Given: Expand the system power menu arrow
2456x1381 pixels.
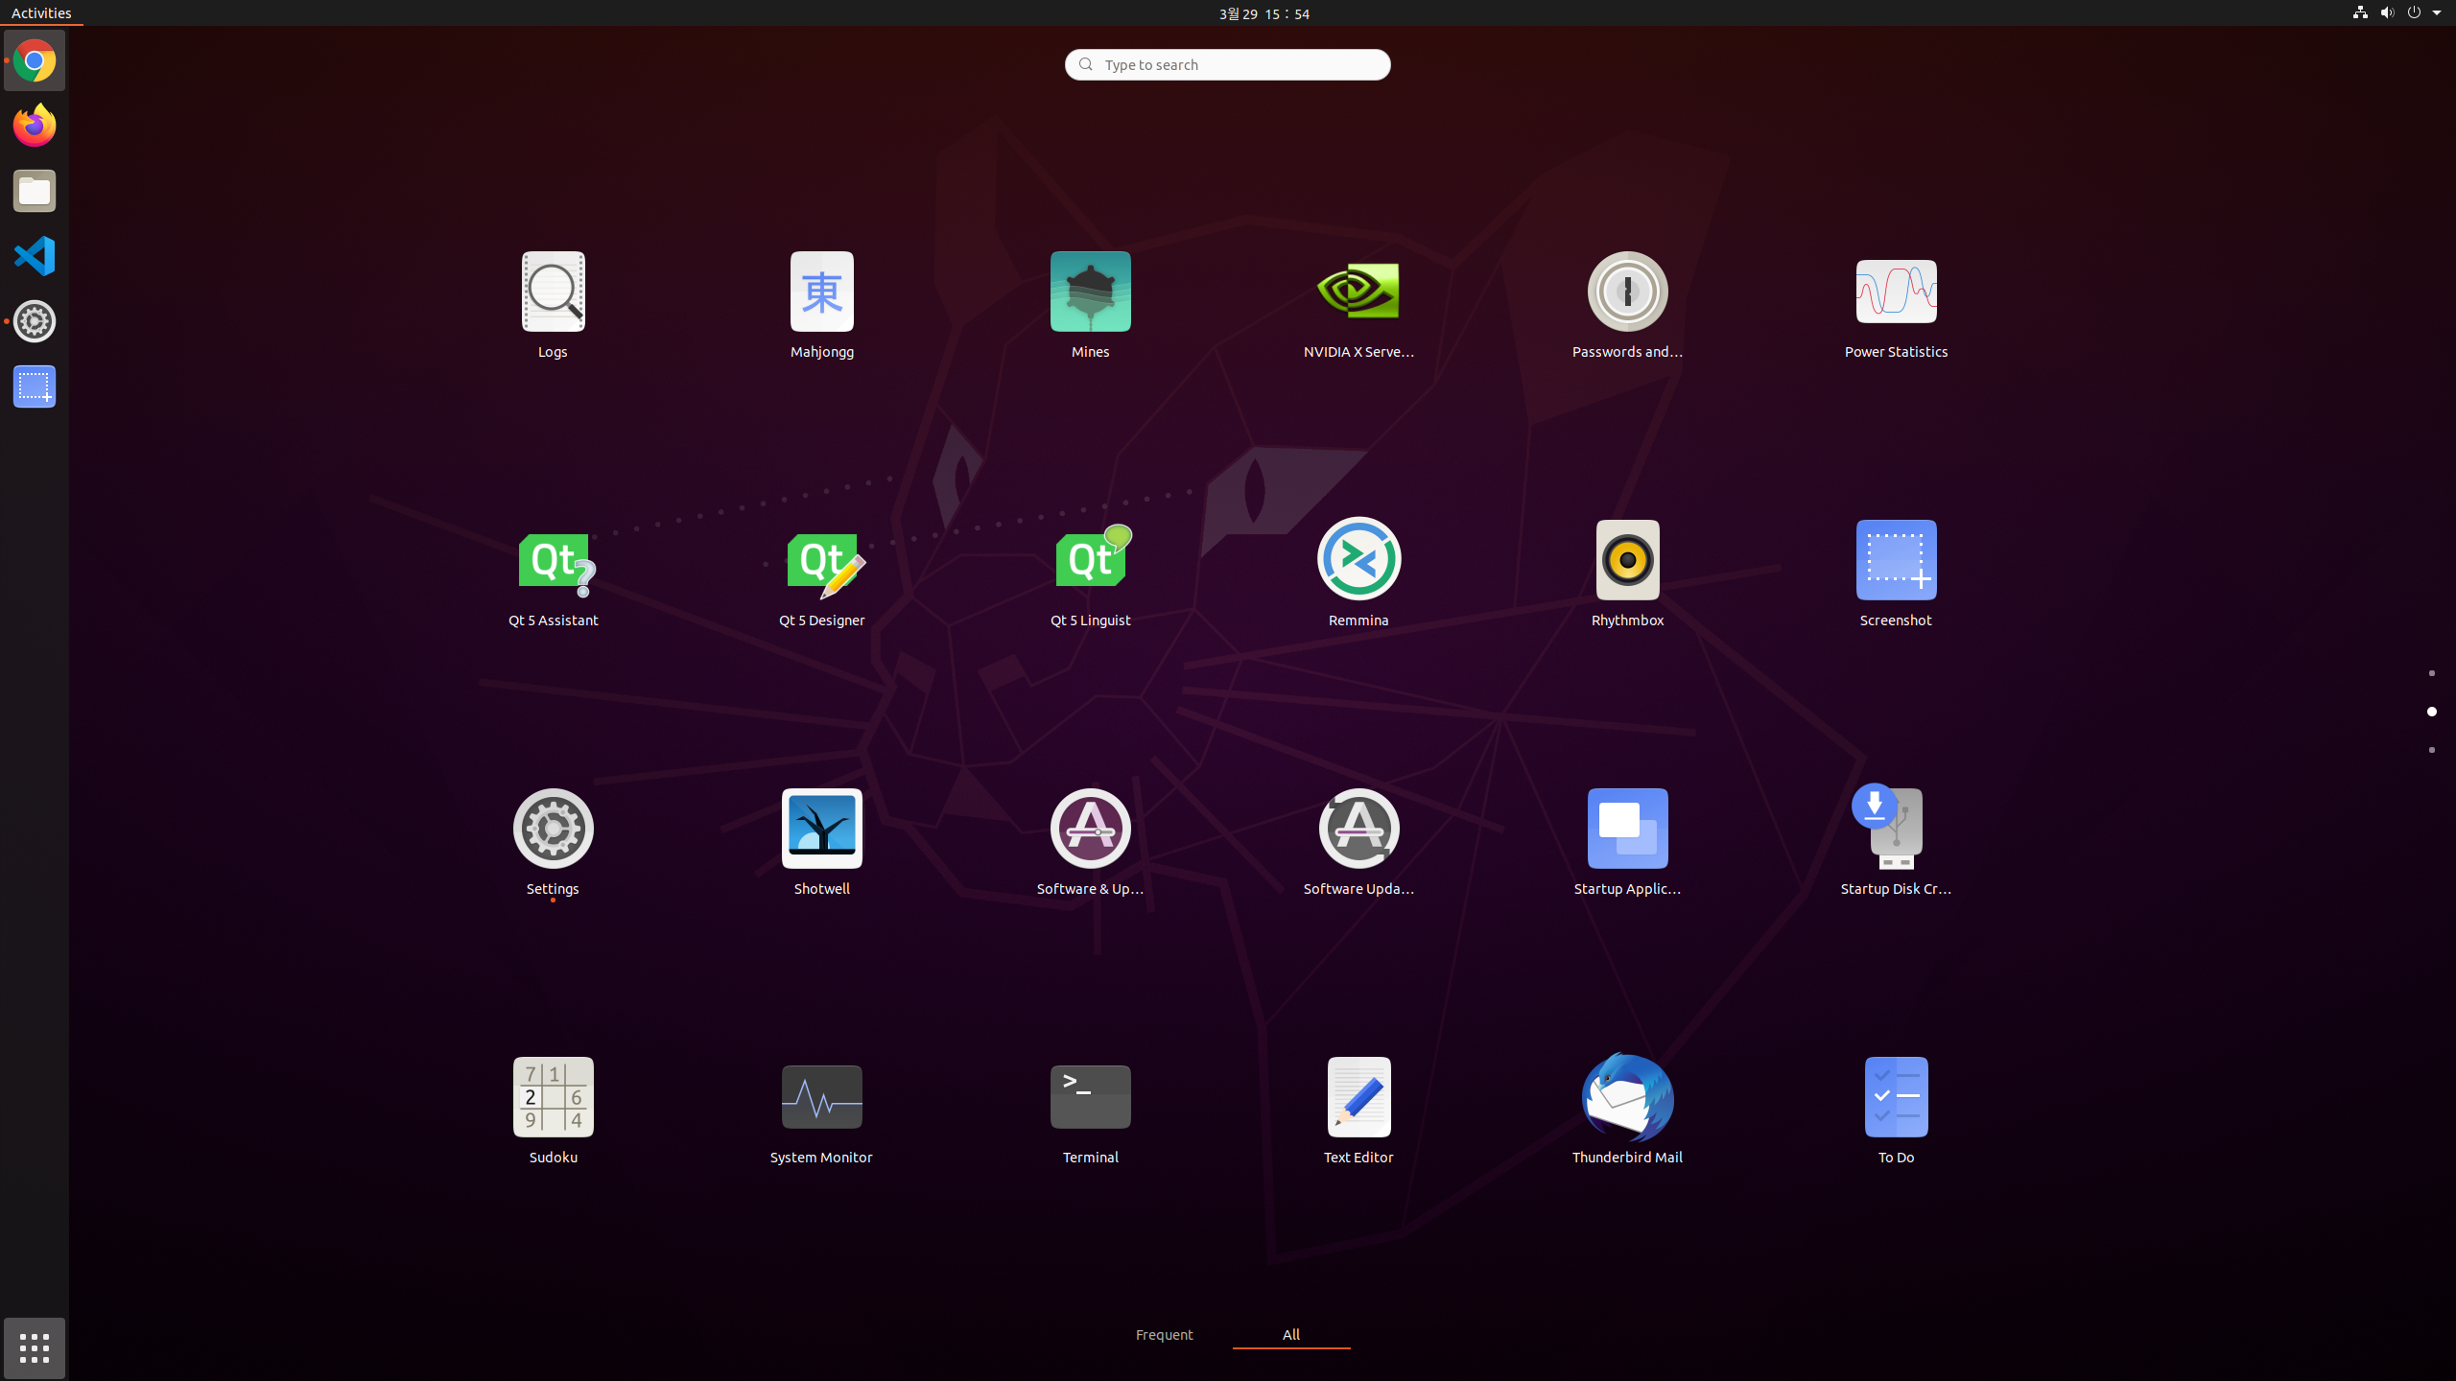Looking at the screenshot, I should pyautogui.click(x=2436, y=12).
